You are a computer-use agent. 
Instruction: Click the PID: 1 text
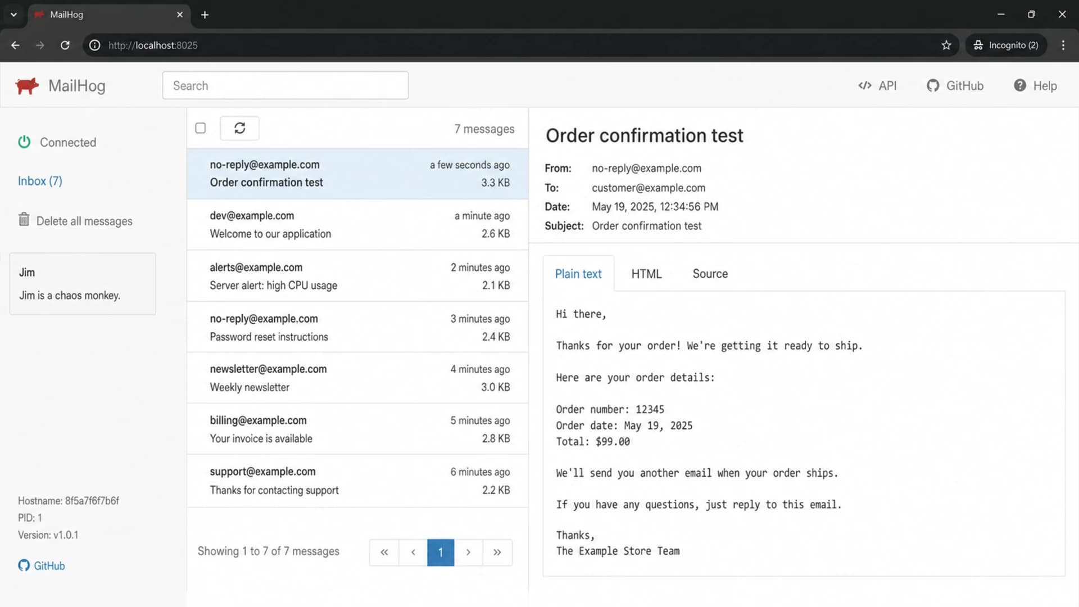30,518
